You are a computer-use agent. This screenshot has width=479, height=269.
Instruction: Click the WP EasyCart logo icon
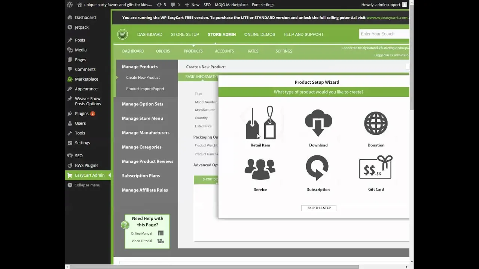122,34
